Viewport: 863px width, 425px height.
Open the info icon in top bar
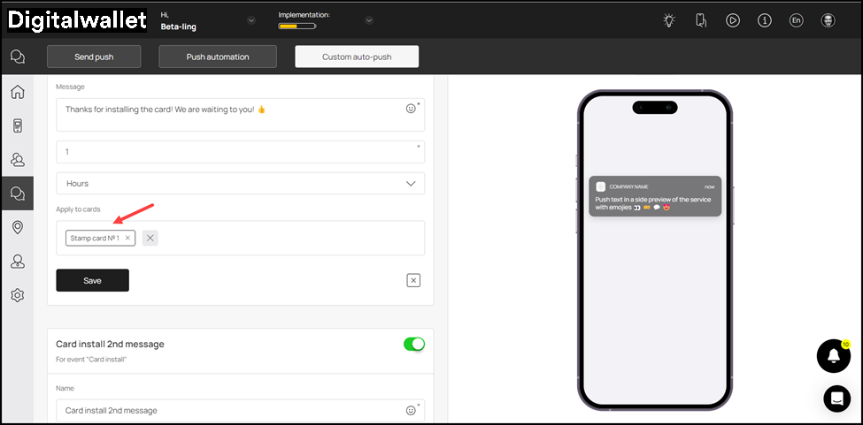point(764,20)
